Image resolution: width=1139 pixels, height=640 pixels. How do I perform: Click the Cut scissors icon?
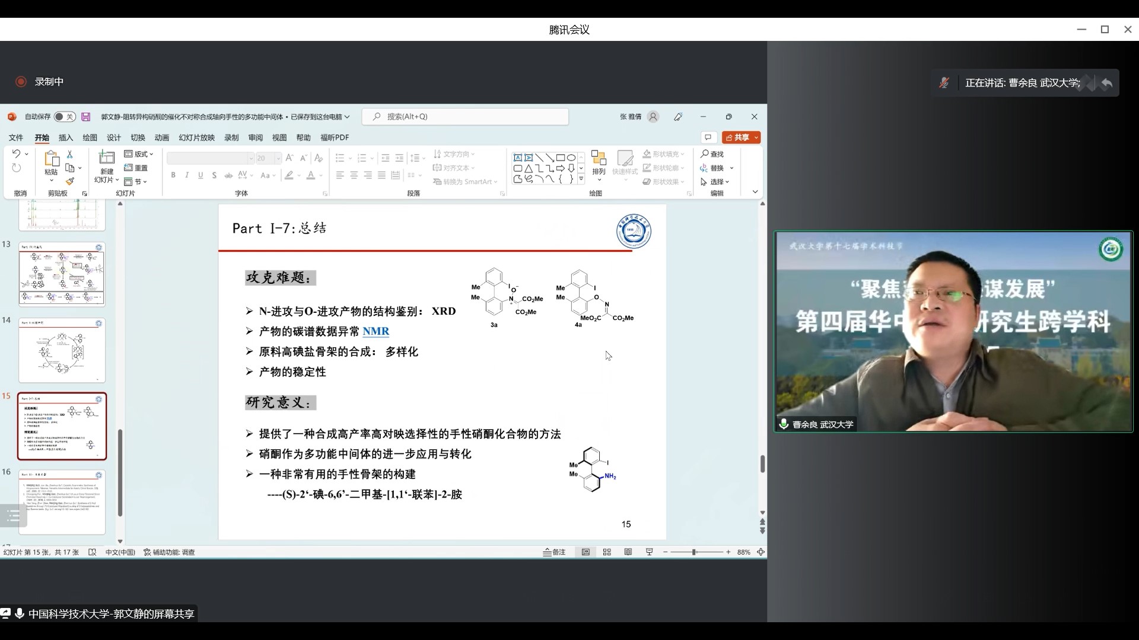click(70, 154)
